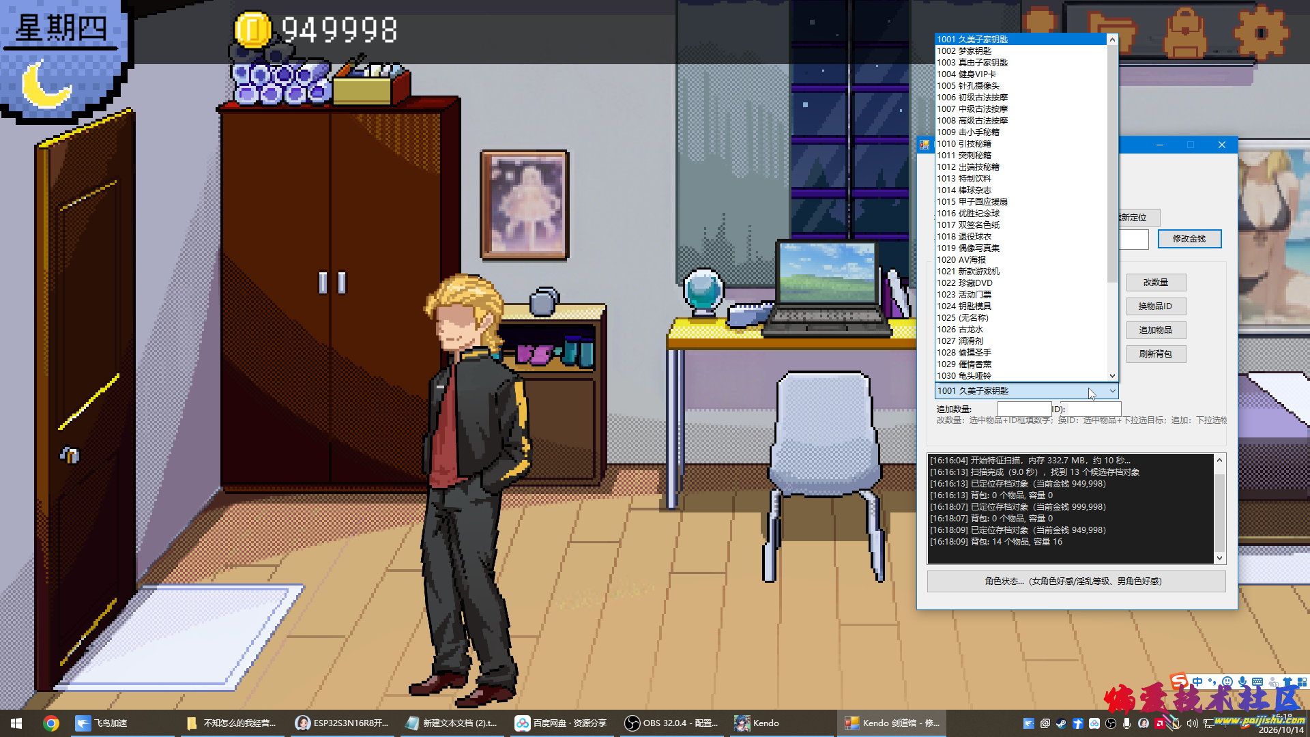Click item list scrollbar up arrow

pyautogui.click(x=1112, y=40)
